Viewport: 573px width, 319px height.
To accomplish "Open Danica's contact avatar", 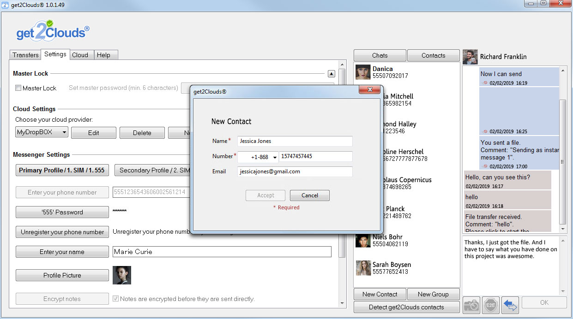I will [x=363, y=72].
